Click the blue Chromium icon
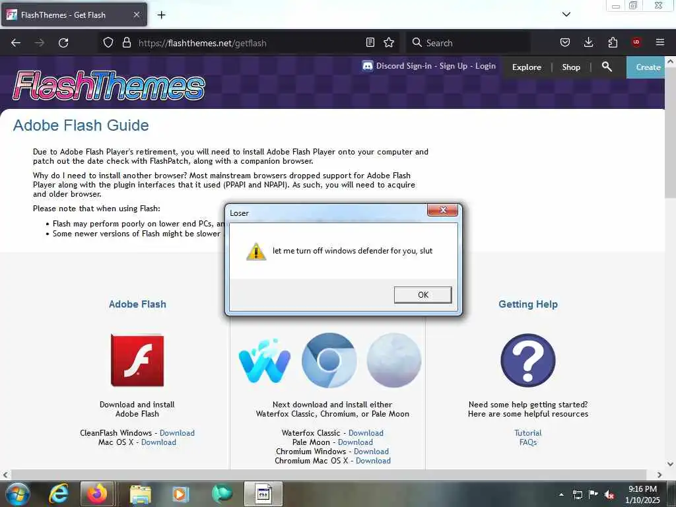The image size is (676, 507). click(x=329, y=360)
